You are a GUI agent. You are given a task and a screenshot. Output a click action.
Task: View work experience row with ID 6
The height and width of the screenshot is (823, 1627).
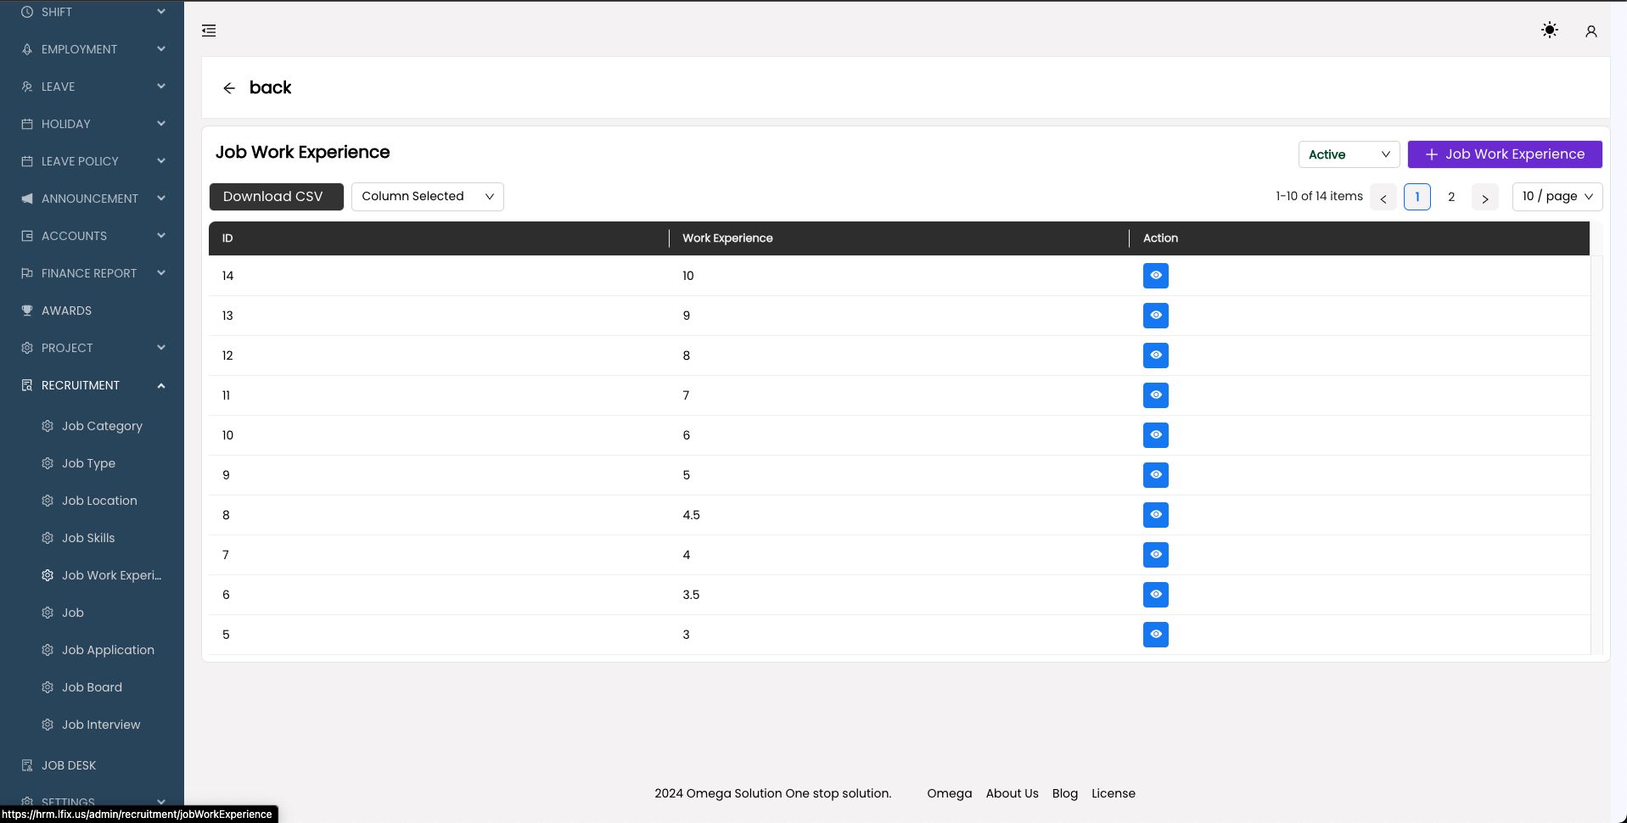click(1155, 595)
